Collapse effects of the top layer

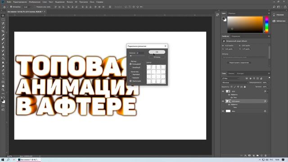(x=268, y=91)
